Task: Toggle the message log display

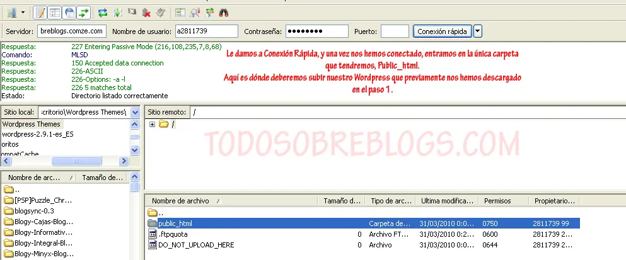Action: 40,13
